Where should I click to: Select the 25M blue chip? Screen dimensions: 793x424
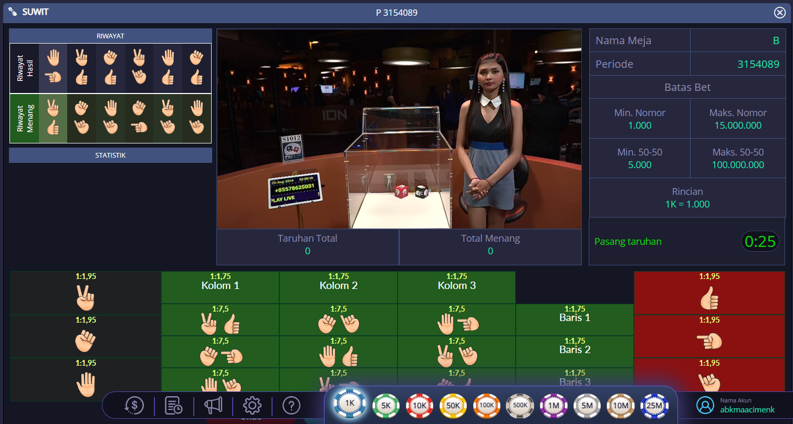pos(654,405)
